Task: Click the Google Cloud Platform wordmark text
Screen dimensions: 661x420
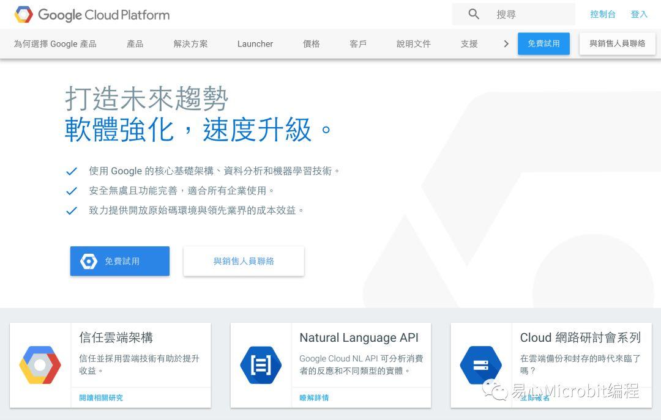Action: coord(103,15)
